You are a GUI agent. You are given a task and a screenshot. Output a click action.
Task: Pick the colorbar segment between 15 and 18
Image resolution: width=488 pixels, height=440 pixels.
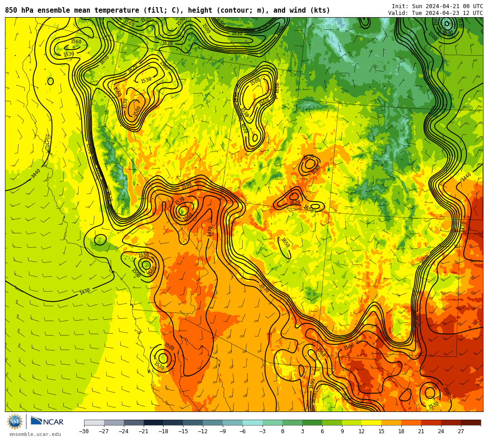tap(391, 422)
